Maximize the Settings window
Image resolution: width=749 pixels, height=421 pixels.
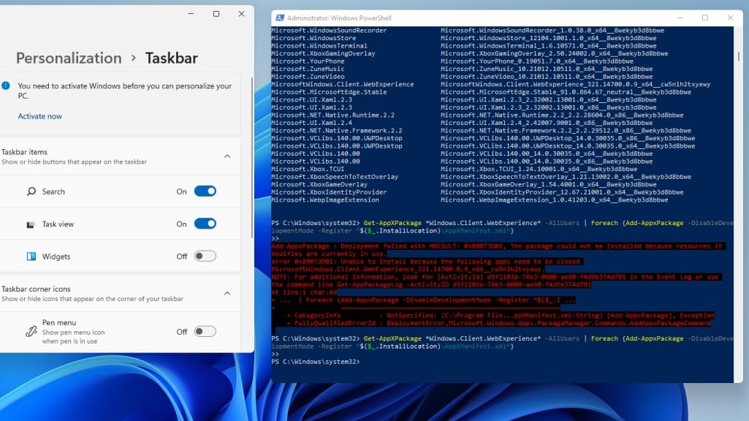point(216,14)
